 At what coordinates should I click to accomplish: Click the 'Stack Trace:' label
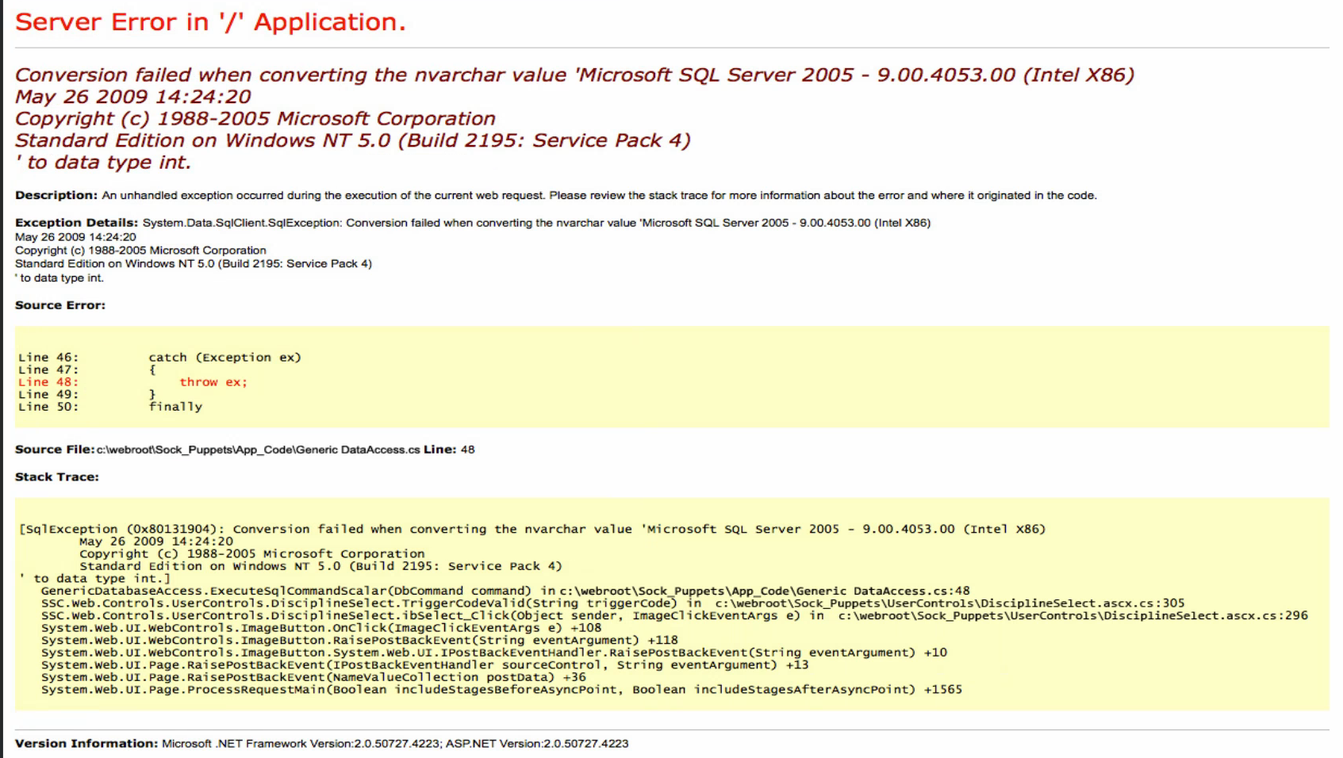click(56, 477)
